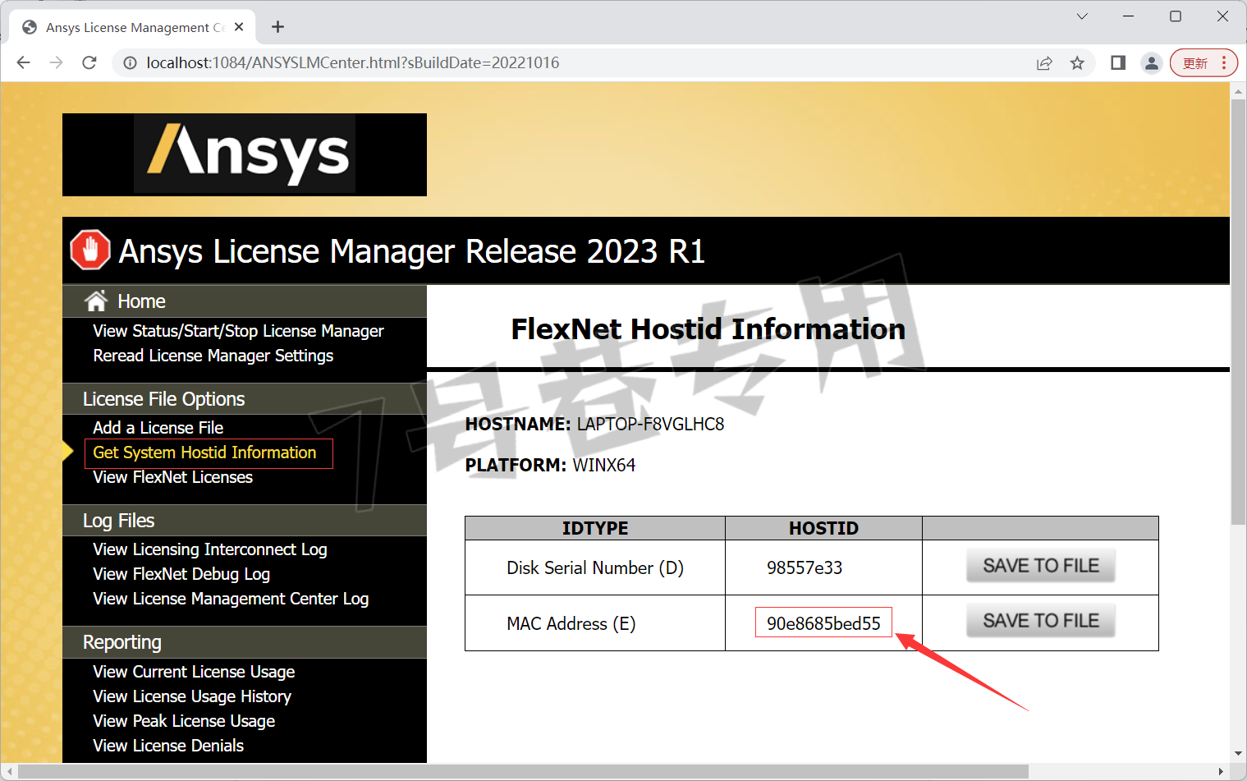Open the browser profile avatar
1247x781 pixels.
pos(1152,63)
